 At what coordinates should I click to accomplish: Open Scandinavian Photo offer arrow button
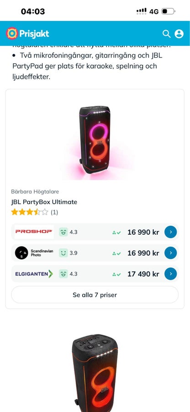(x=171, y=253)
